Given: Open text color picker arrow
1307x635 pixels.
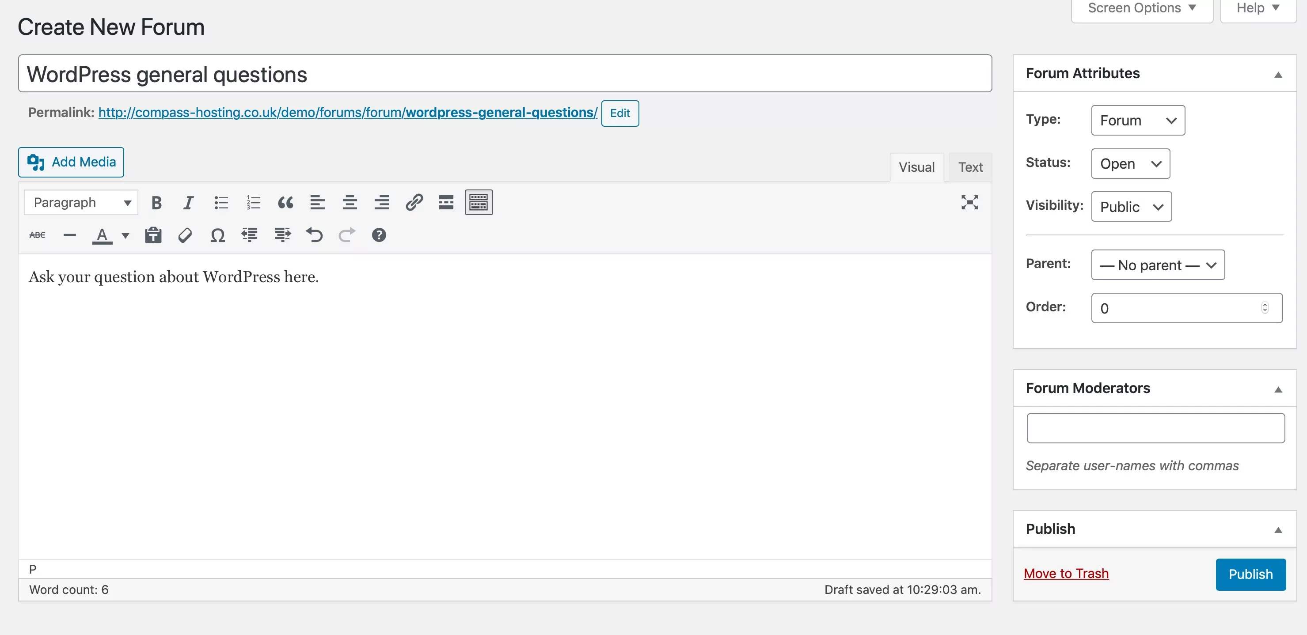Looking at the screenshot, I should [x=125, y=235].
